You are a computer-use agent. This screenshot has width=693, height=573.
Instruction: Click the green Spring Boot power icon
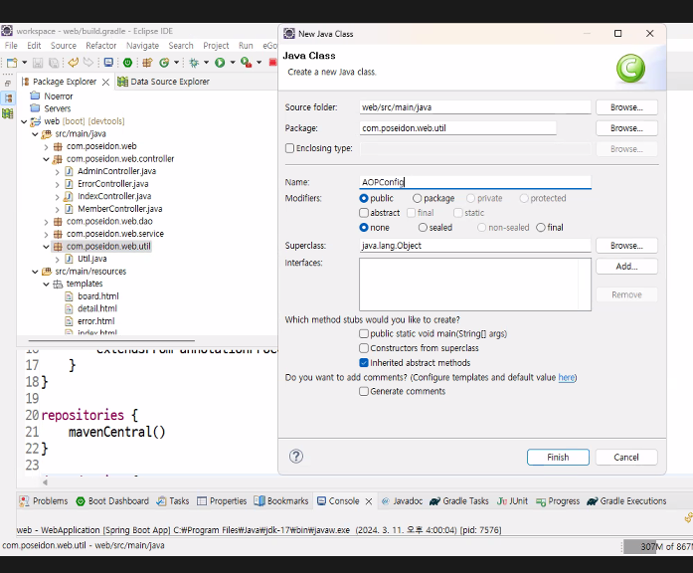click(127, 63)
